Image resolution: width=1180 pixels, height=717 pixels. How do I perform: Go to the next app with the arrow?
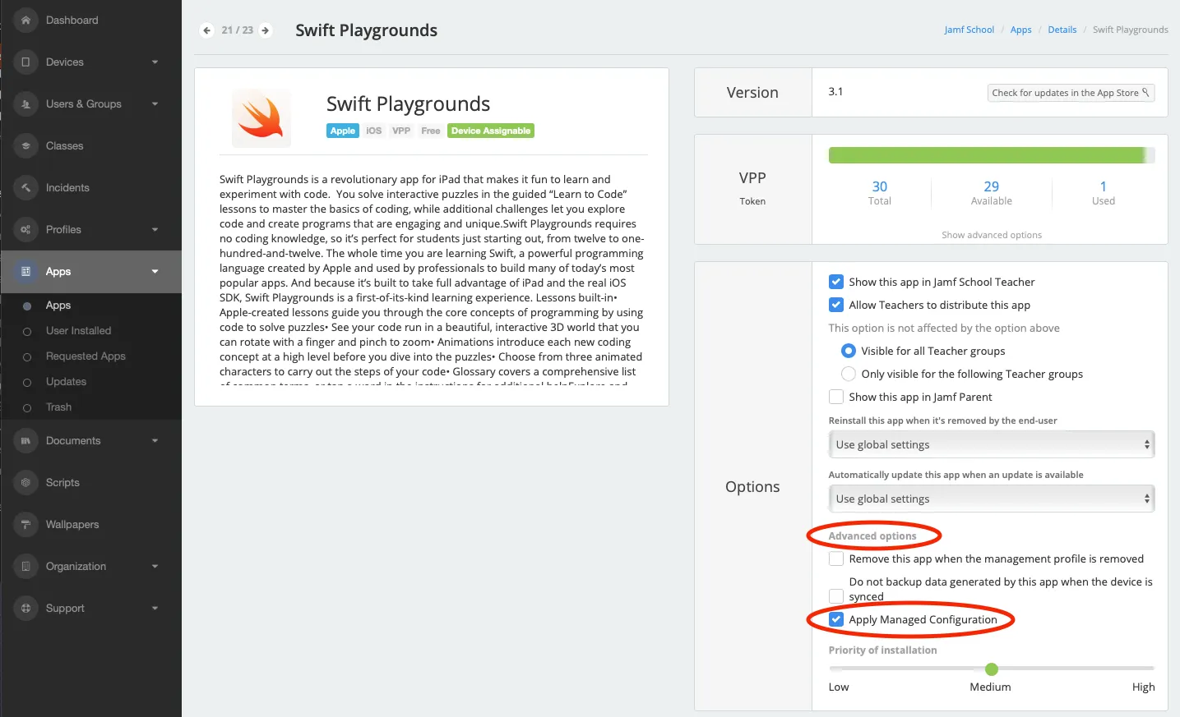coord(265,30)
